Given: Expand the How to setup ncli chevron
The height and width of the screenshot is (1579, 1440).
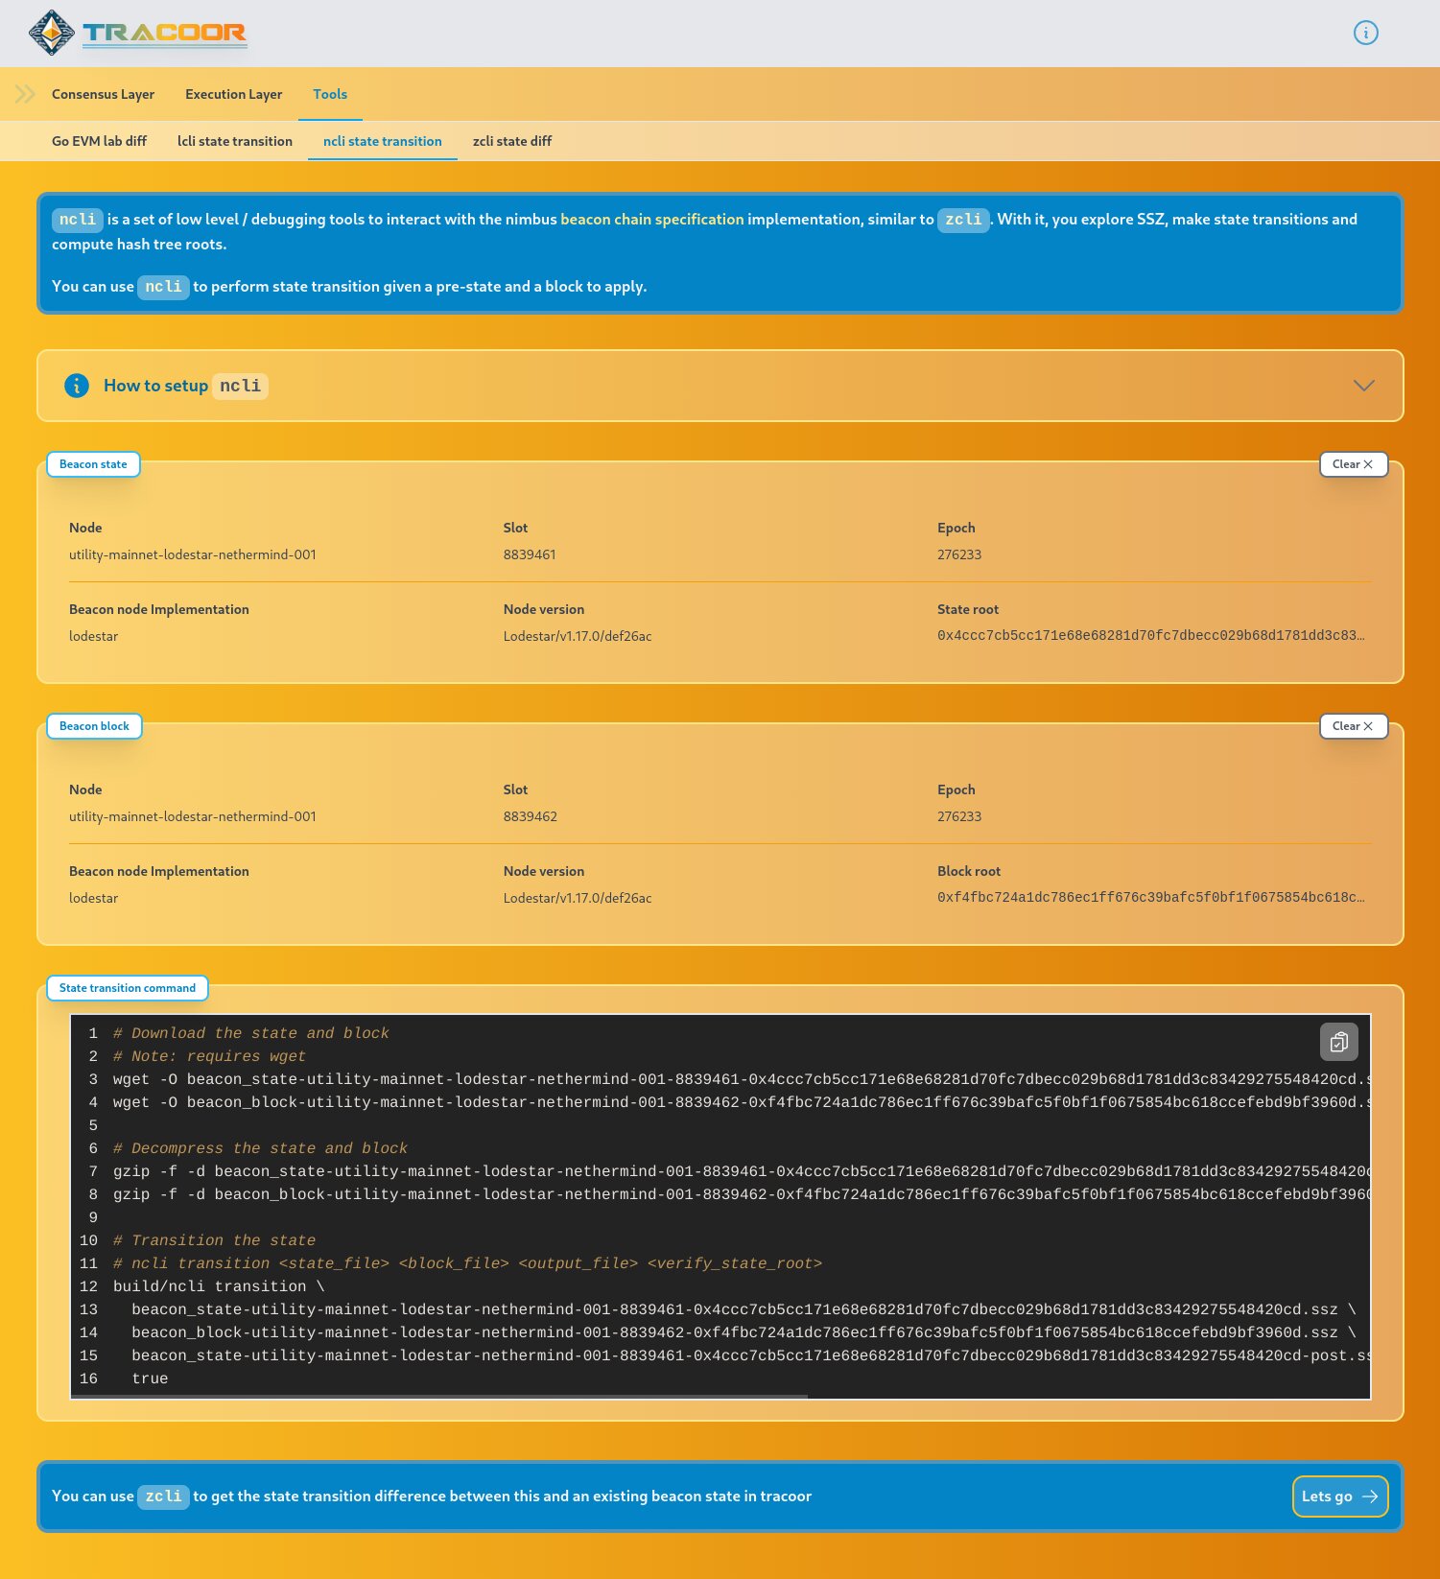Looking at the screenshot, I should [x=1363, y=386].
